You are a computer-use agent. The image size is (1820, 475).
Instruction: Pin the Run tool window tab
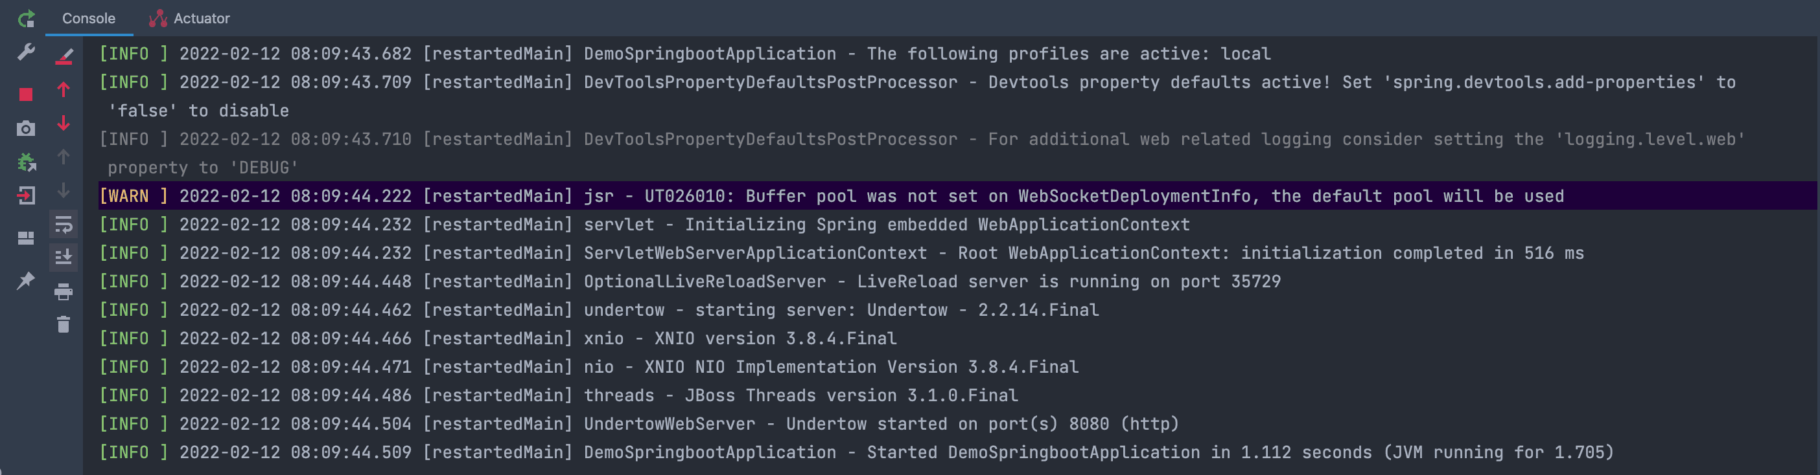pyautogui.click(x=25, y=281)
